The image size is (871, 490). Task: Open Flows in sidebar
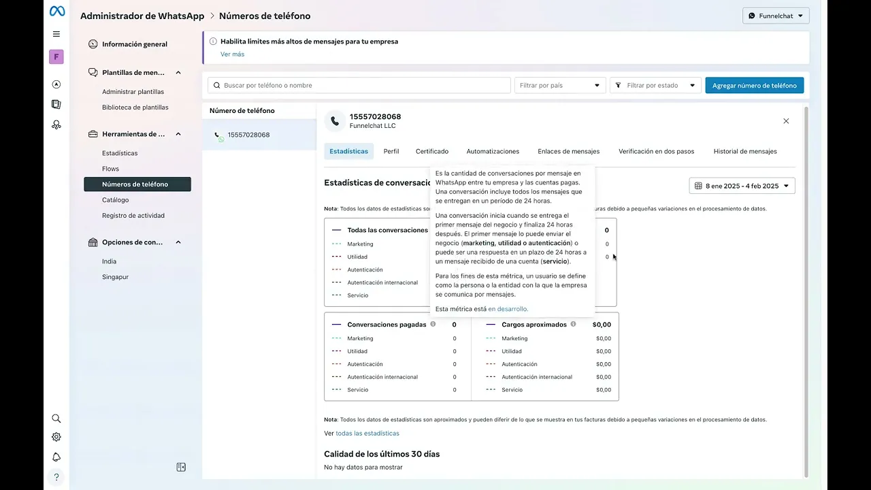point(110,169)
